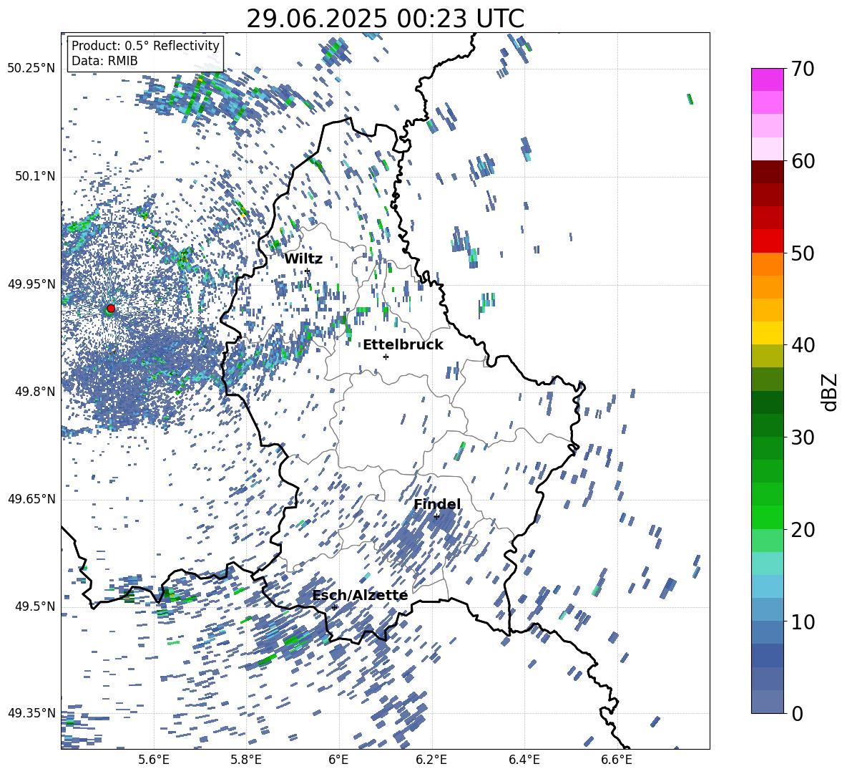Click the magenta top colorbar segment
The image size is (847, 774).
[768, 79]
